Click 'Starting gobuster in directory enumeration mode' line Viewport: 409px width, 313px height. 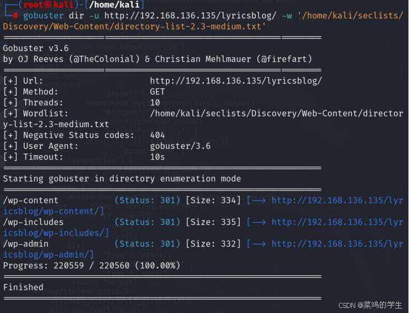(x=122, y=179)
